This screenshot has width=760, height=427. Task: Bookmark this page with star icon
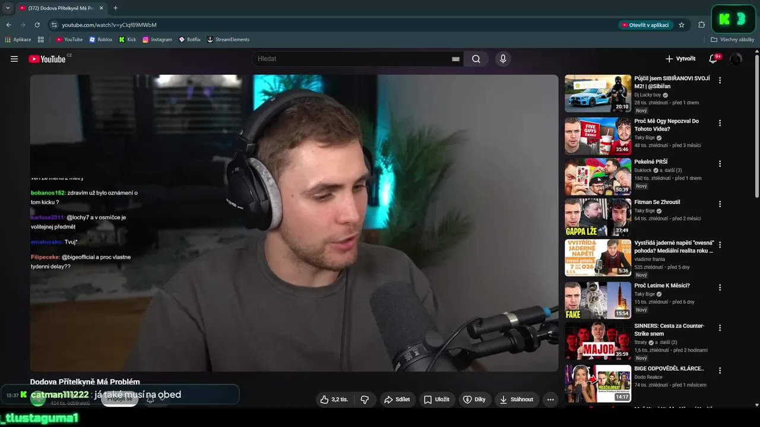click(x=682, y=25)
